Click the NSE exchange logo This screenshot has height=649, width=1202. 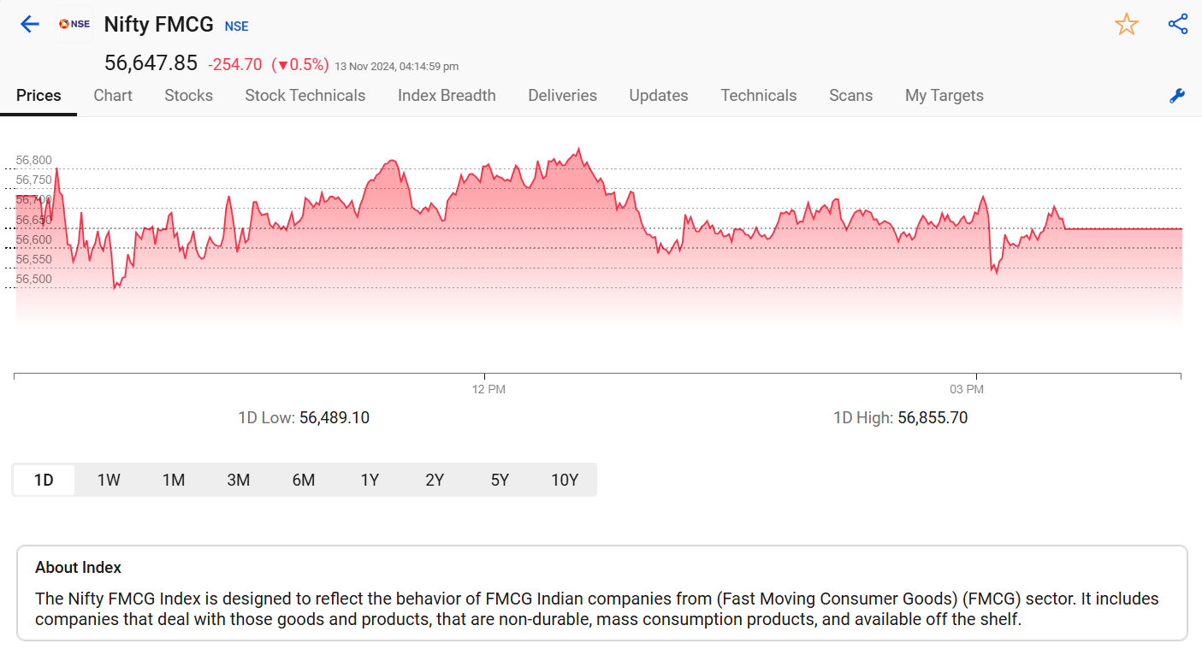(74, 24)
